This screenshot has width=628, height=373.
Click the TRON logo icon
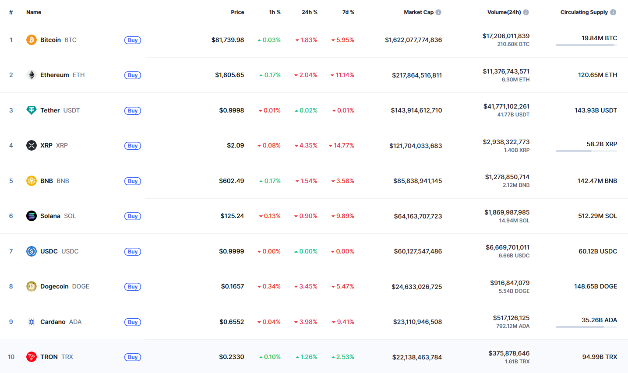pyautogui.click(x=32, y=357)
